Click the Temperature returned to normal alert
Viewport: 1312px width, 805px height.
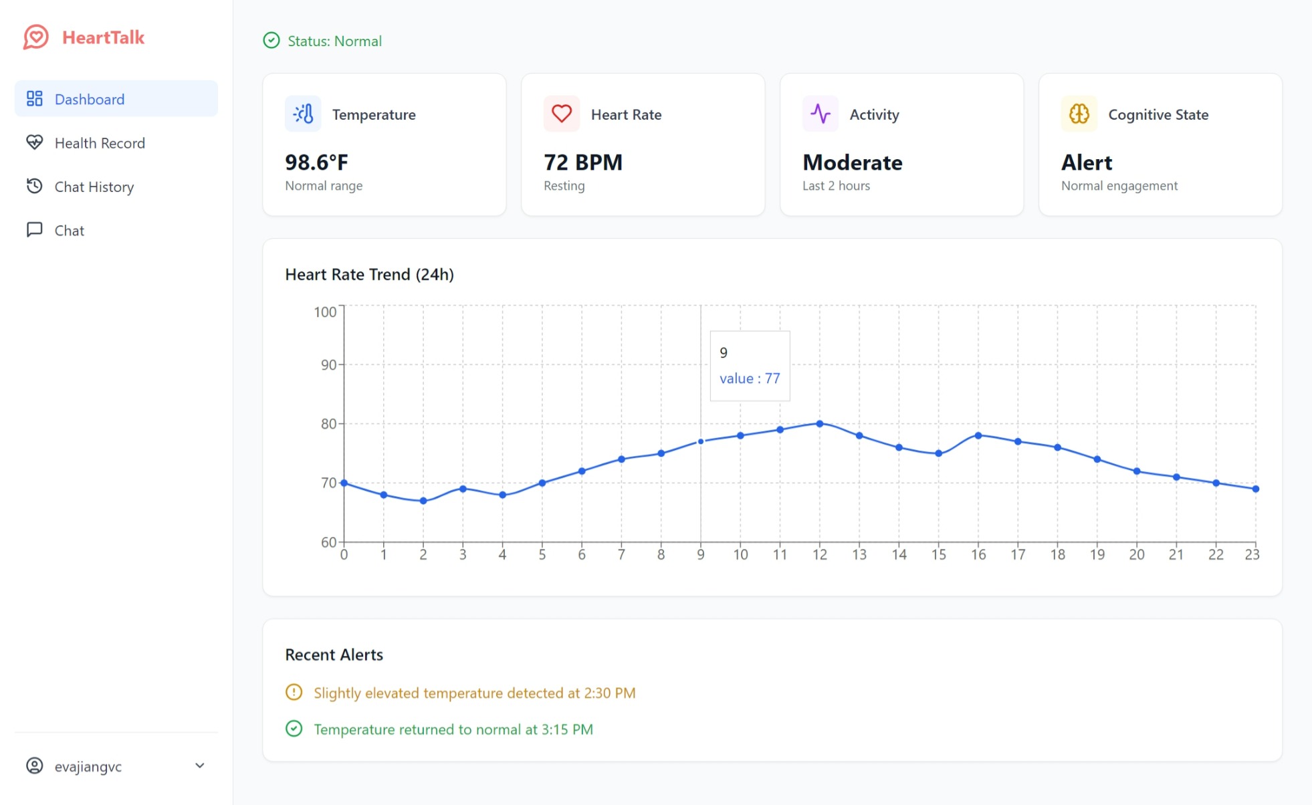point(453,729)
